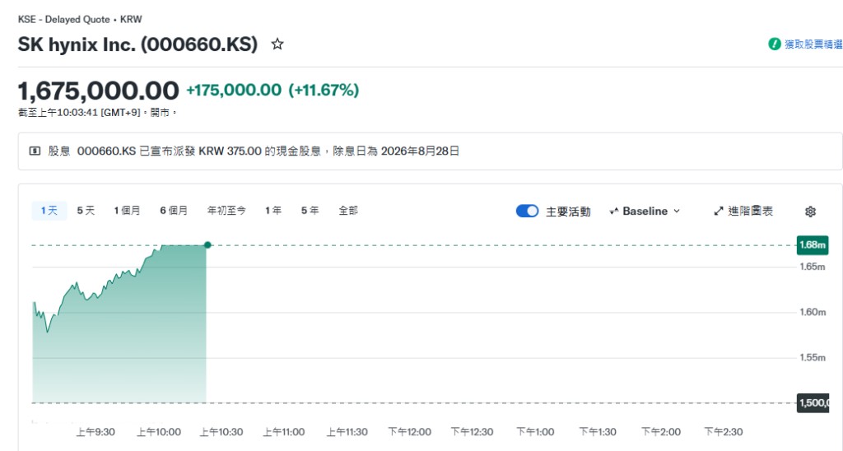Click the 下午12:30 axis label

[x=472, y=432]
